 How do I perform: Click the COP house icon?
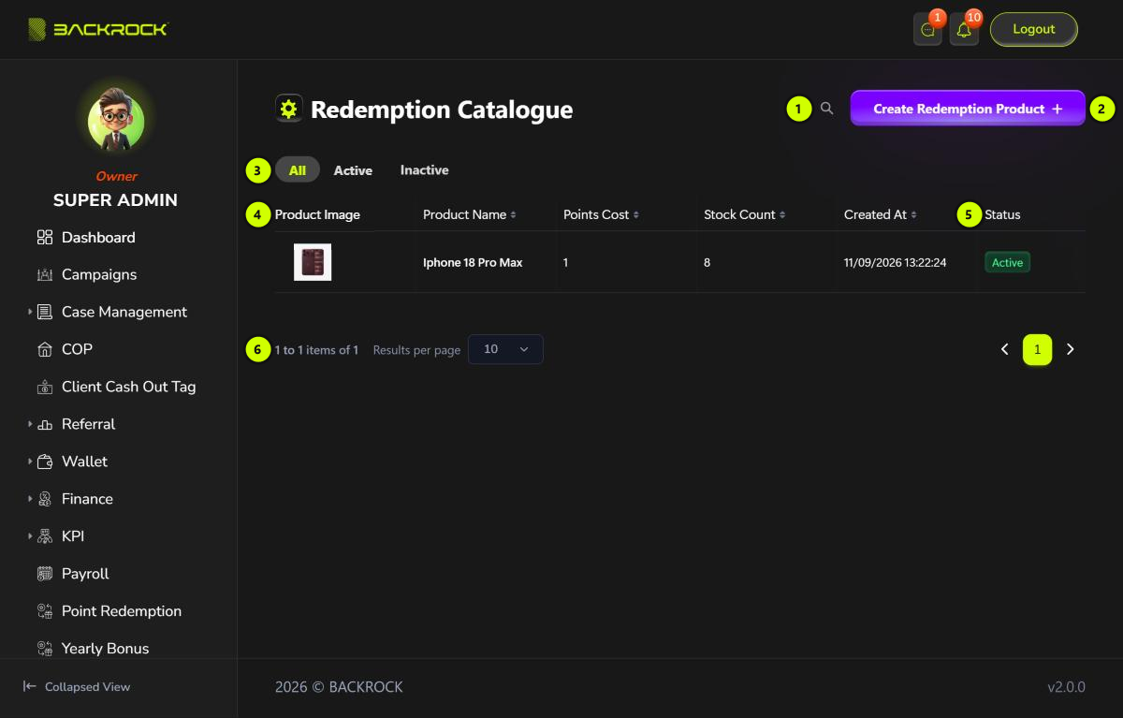(45, 349)
